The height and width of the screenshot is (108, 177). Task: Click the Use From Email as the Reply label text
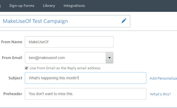point(65,68)
